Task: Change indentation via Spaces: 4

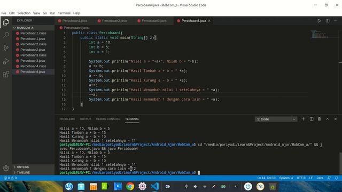Action: point(286,178)
